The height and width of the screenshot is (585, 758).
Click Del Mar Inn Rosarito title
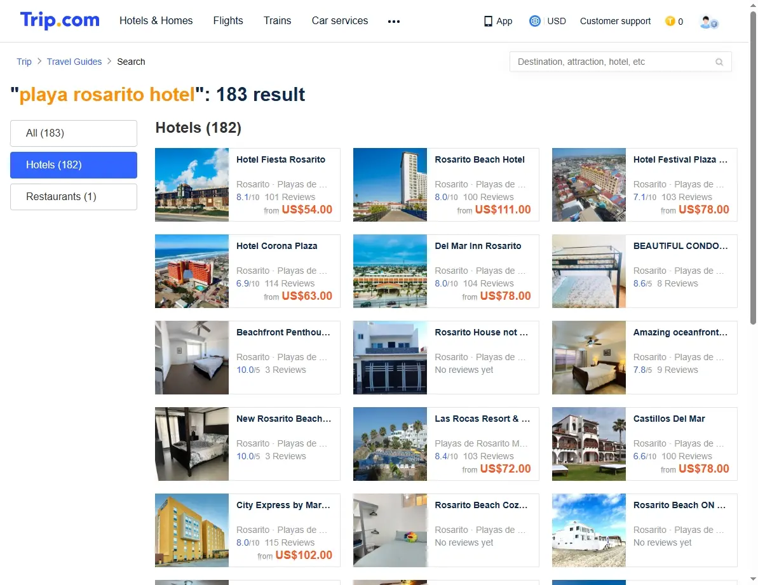coord(478,246)
